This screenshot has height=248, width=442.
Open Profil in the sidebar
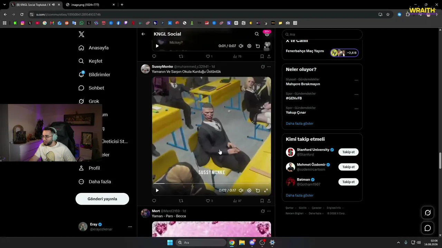point(89,168)
